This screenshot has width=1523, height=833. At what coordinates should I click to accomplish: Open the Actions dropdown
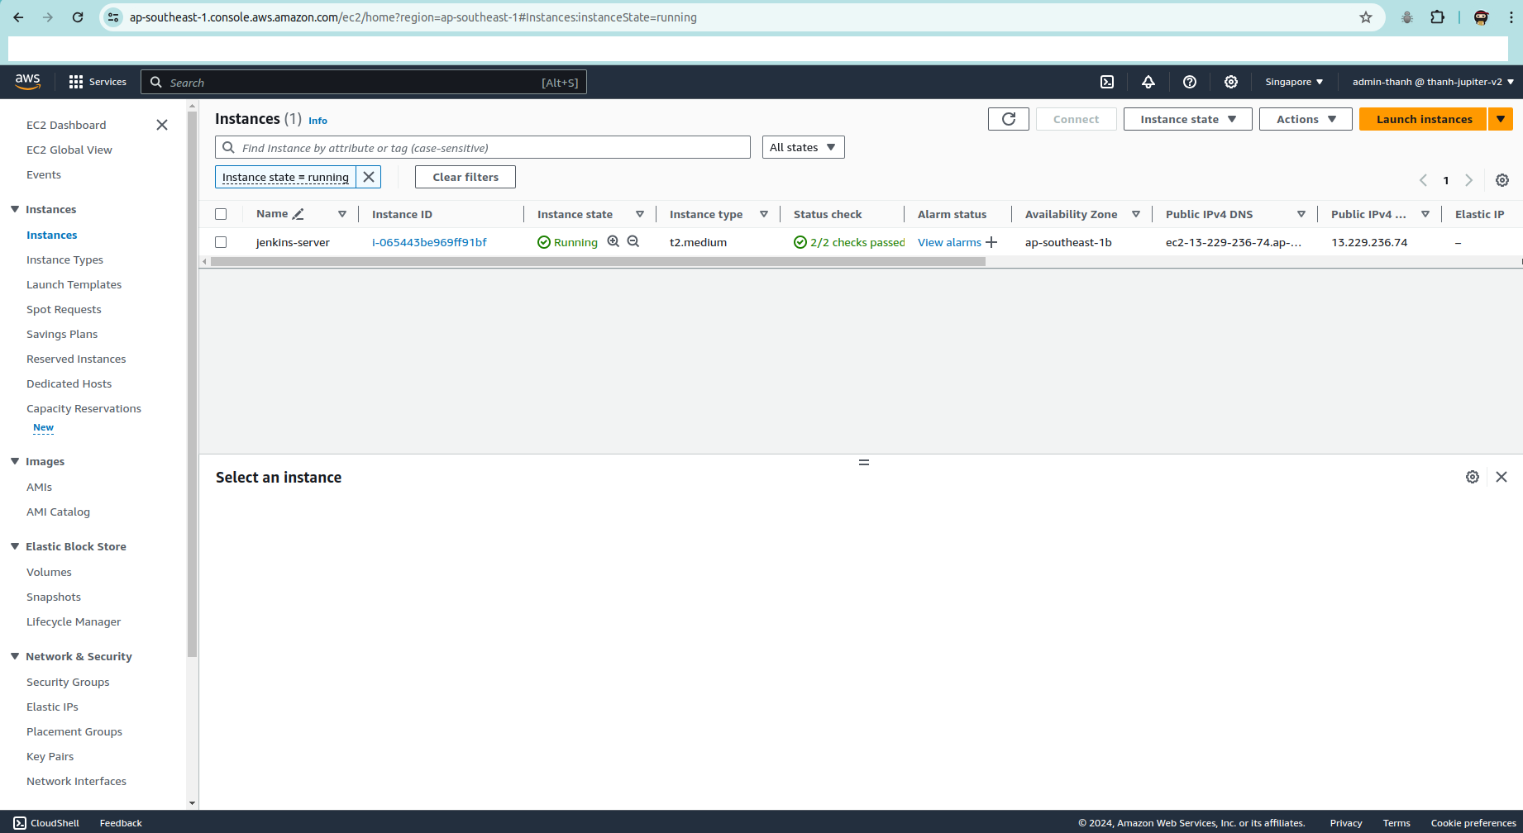tap(1306, 119)
